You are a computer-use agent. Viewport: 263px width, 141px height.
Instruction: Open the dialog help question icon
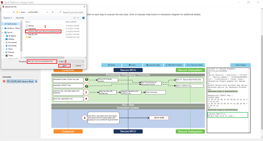tap(83, 18)
